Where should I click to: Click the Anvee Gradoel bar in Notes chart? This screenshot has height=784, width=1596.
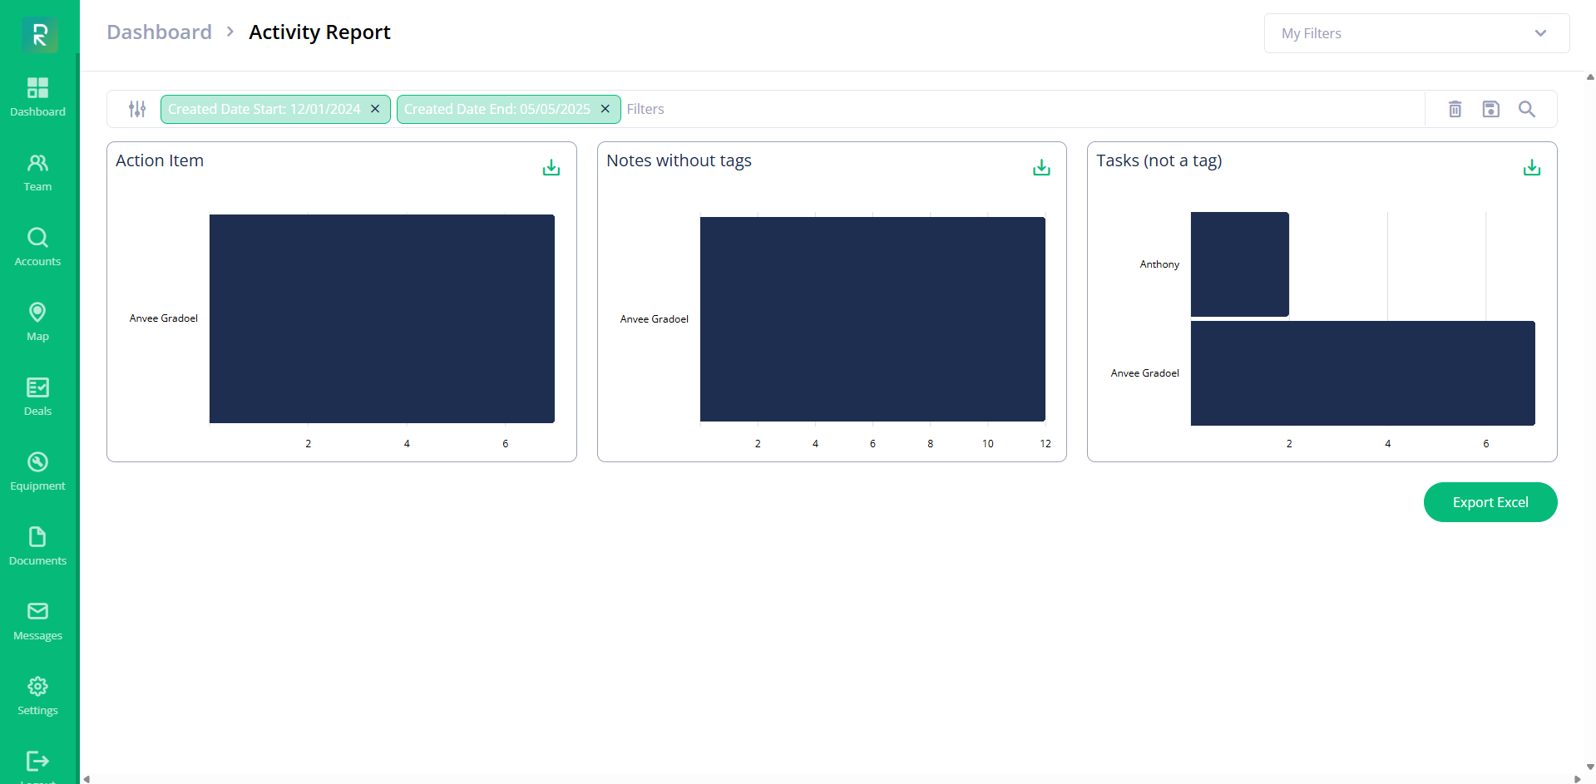click(x=872, y=319)
